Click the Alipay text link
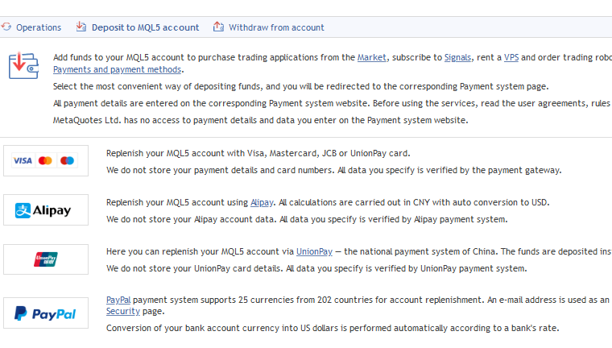 262,202
